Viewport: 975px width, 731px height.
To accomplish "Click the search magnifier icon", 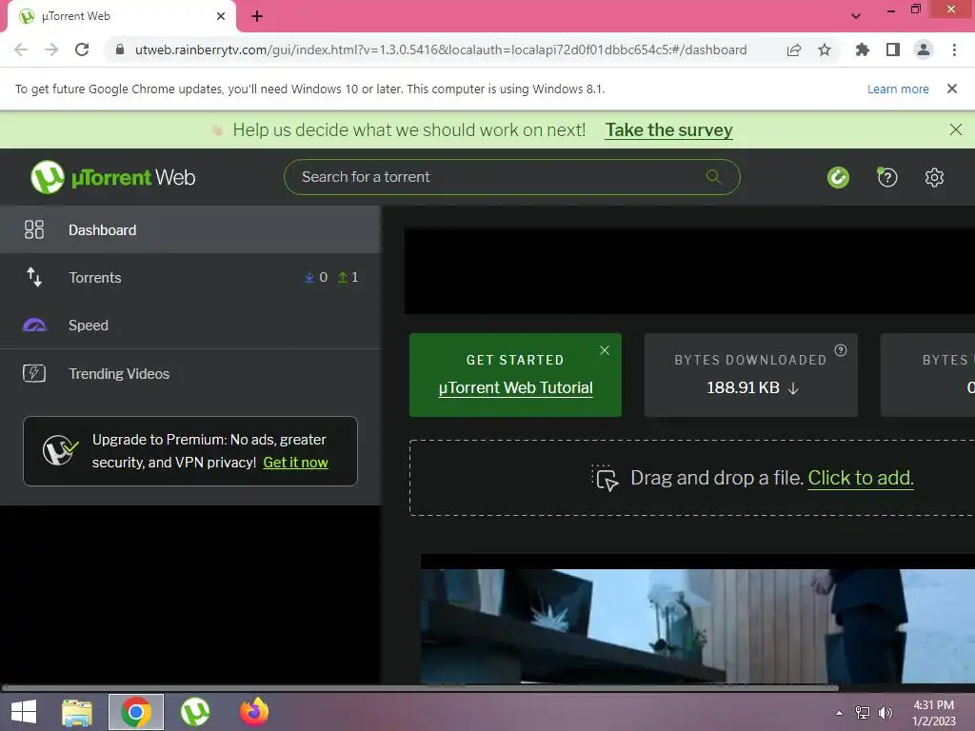I will tap(714, 177).
